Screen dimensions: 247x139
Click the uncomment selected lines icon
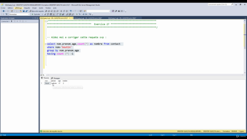click(80, 14)
